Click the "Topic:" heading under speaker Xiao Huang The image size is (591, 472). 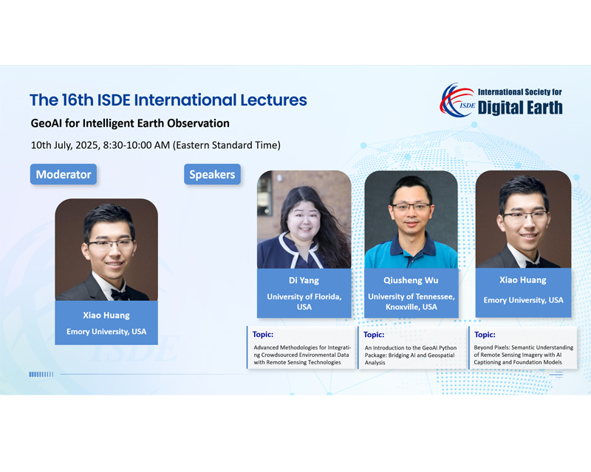pos(485,335)
